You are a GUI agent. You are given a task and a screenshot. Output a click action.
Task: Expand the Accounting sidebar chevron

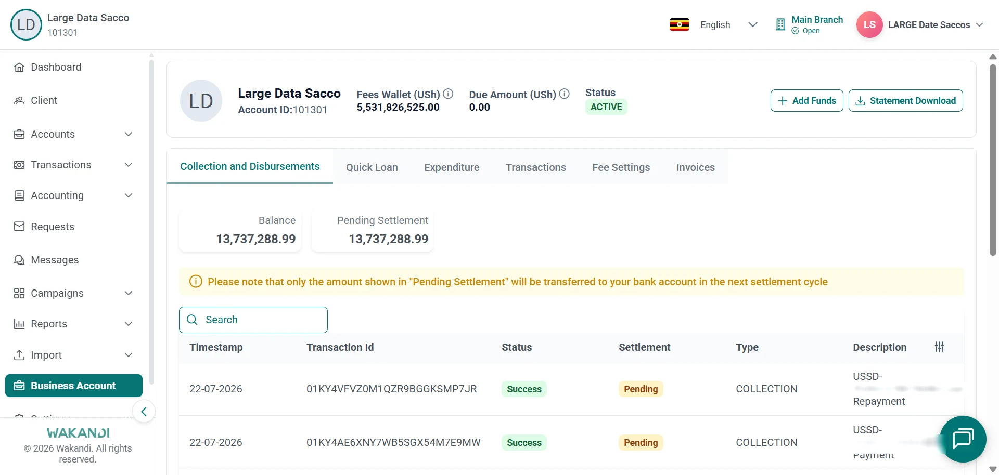[x=129, y=195]
